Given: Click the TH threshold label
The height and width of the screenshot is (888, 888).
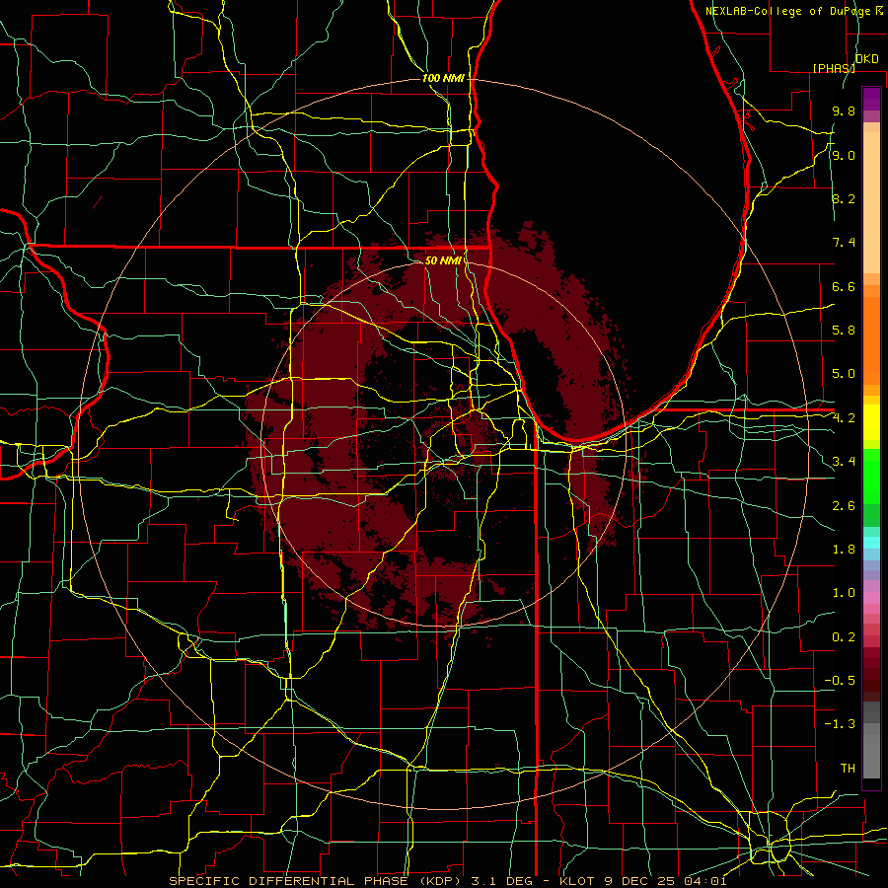Looking at the screenshot, I should point(848,769).
